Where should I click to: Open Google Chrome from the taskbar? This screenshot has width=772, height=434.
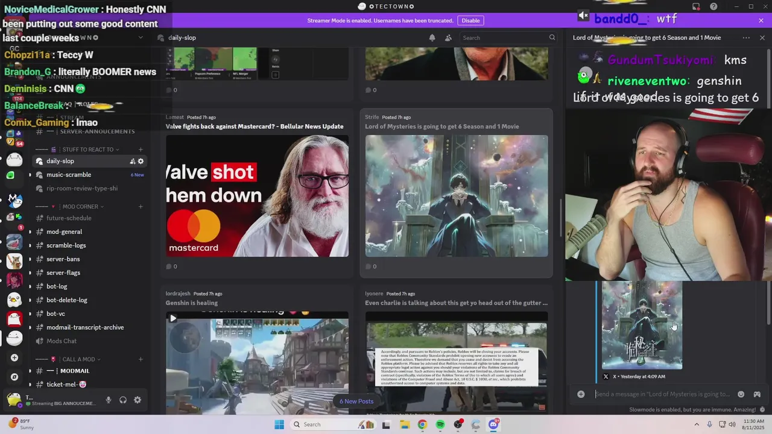click(x=422, y=424)
